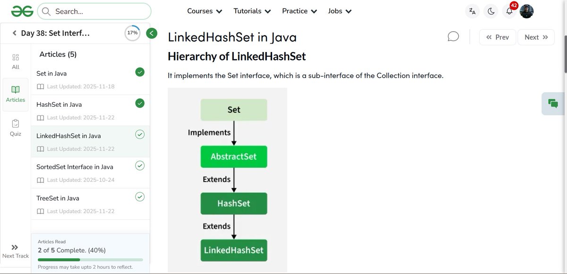Toggle dark mode with the moon icon
This screenshot has height=274, width=567.
tap(491, 10)
